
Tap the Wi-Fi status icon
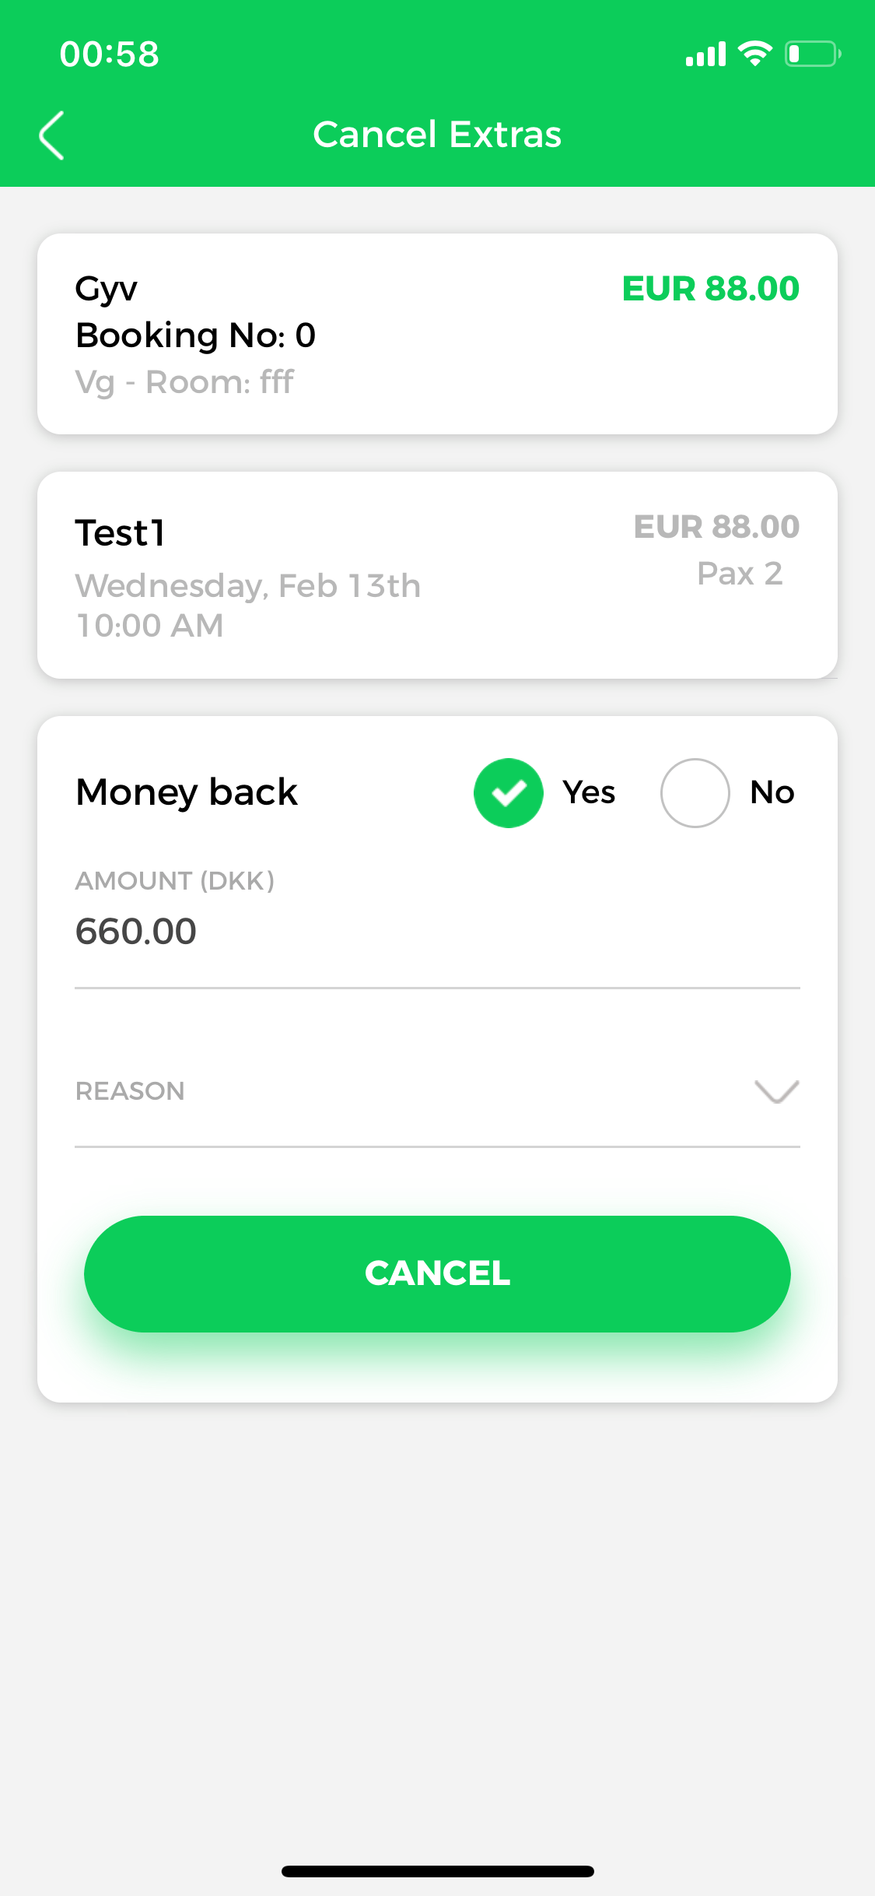[x=754, y=54]
